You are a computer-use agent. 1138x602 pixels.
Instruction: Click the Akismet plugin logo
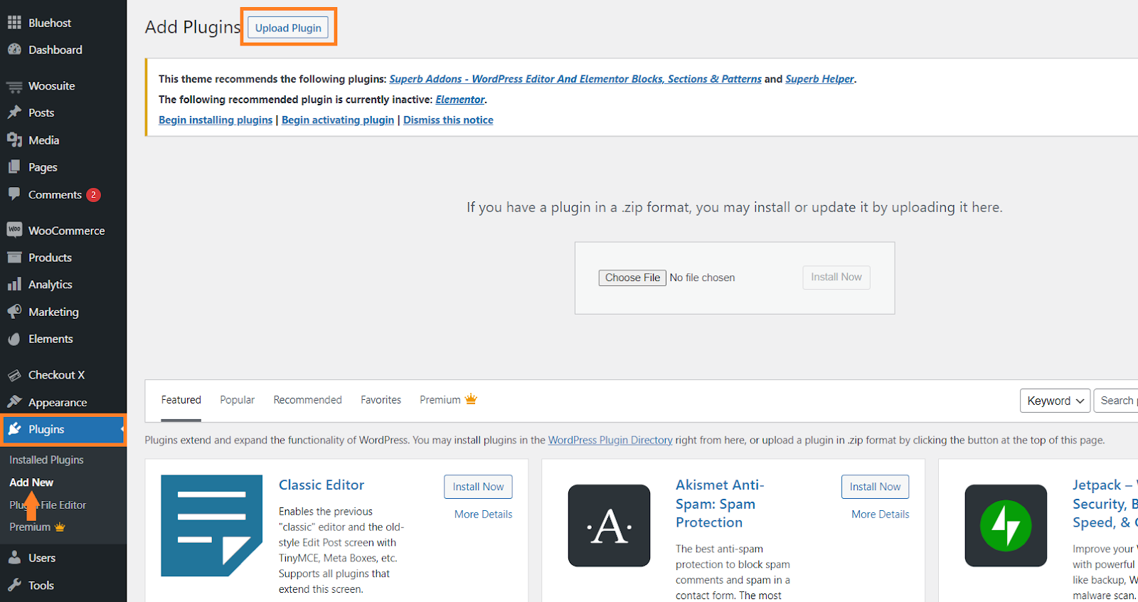pos(609,526)
